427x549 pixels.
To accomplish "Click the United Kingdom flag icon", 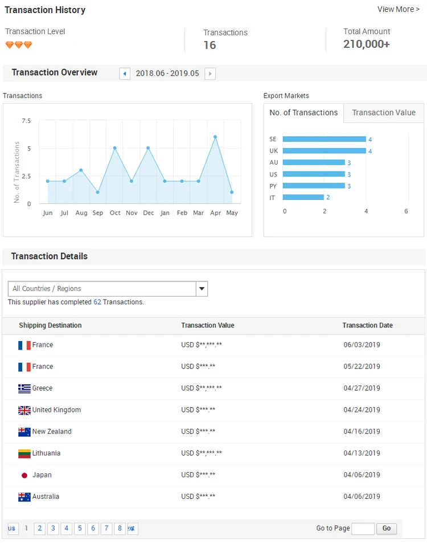I will [24, 410].
